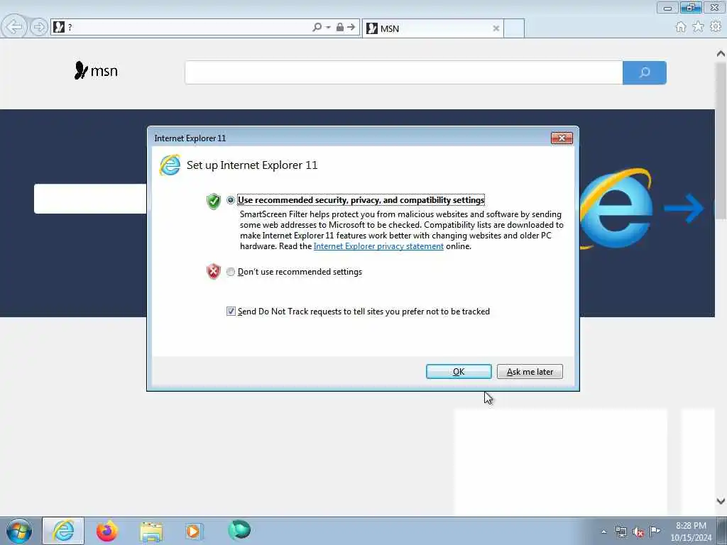
Task: Select Don't use recommended settings radio
Action: [231, 272]
